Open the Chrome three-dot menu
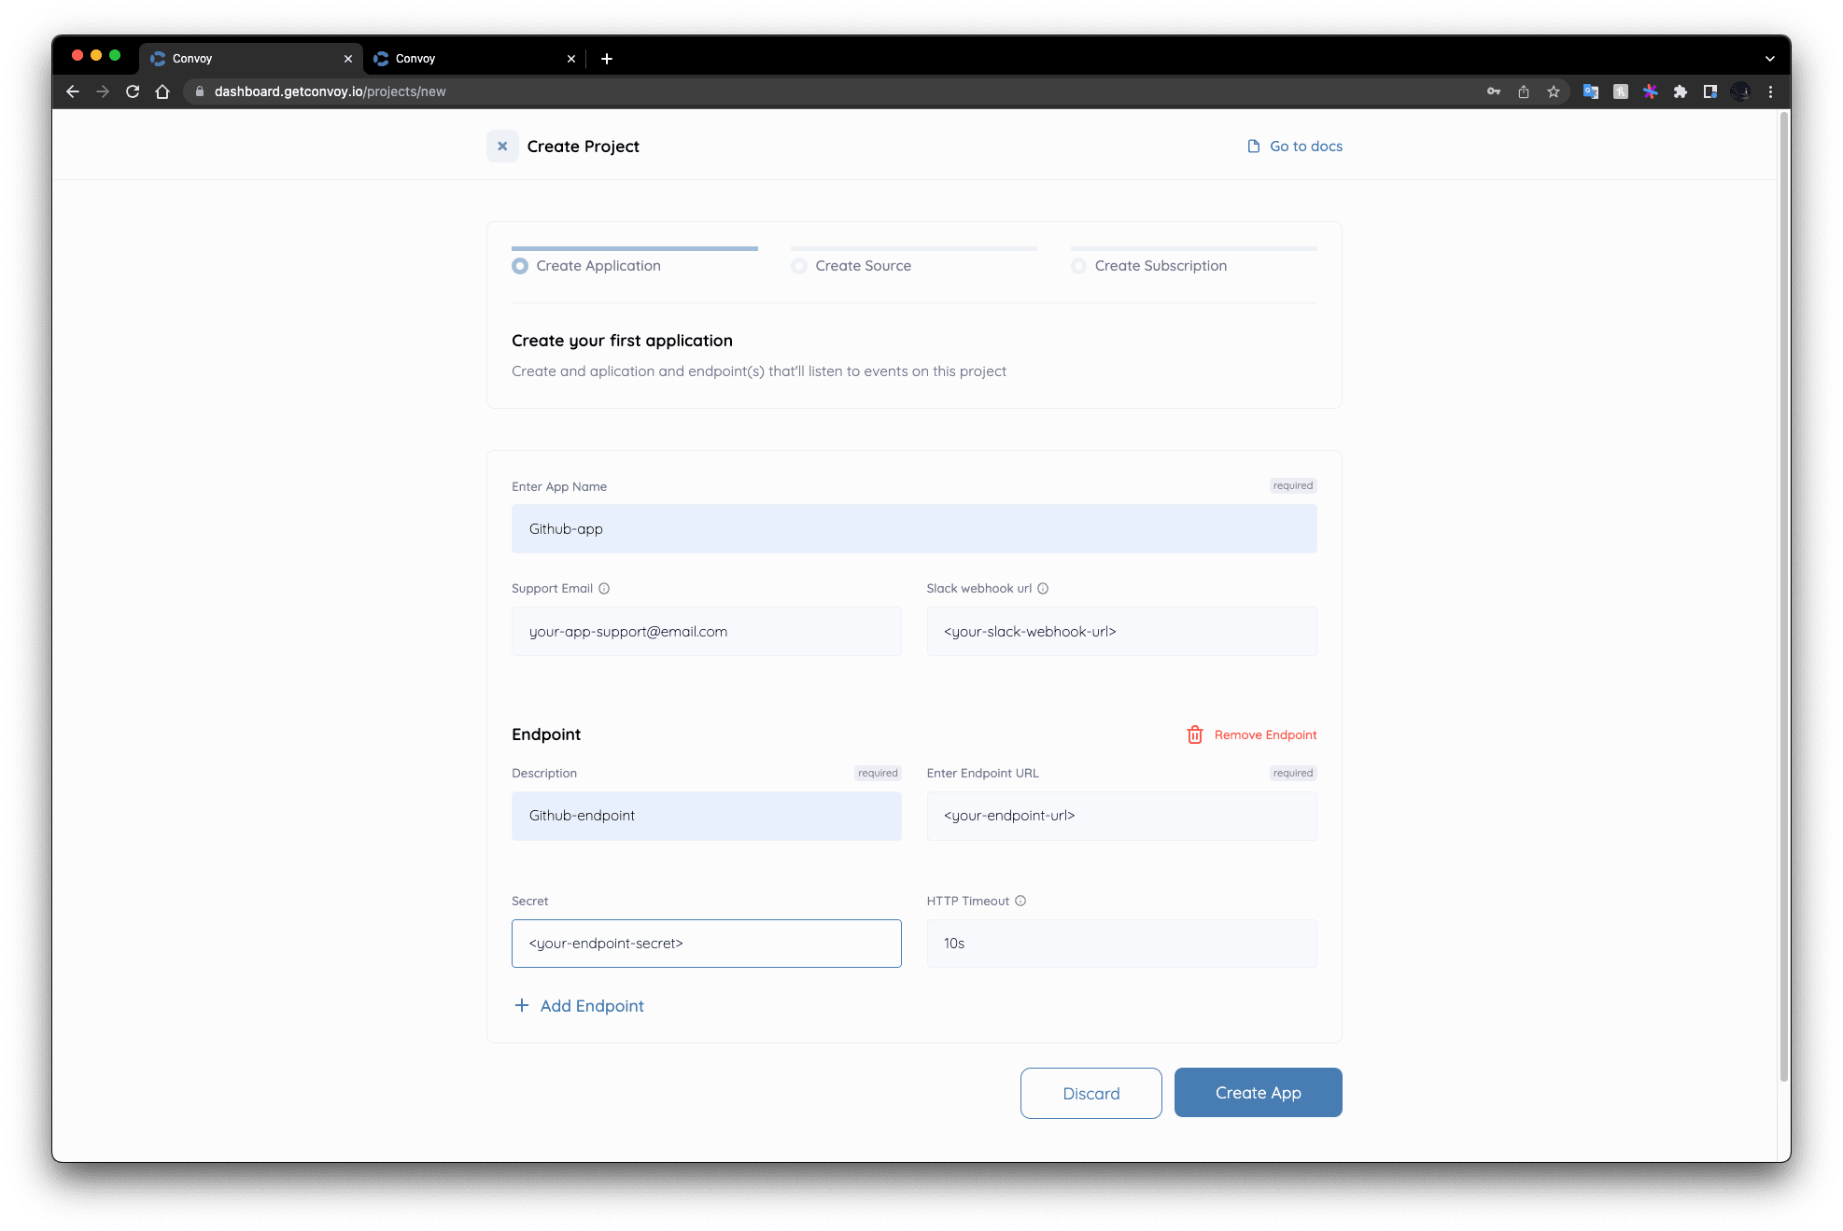The image size is (1843, 1231). click(1770, 91)
